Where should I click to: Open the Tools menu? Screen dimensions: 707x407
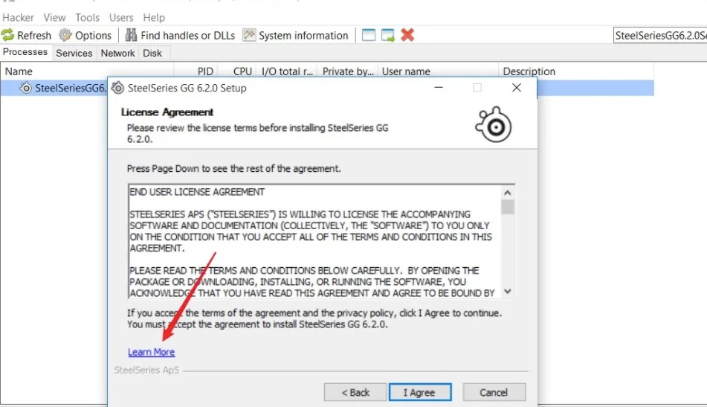pyautogui.click(x=87, y=18)
